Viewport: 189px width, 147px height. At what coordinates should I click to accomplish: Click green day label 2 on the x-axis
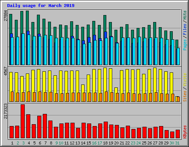coord(18,143)
